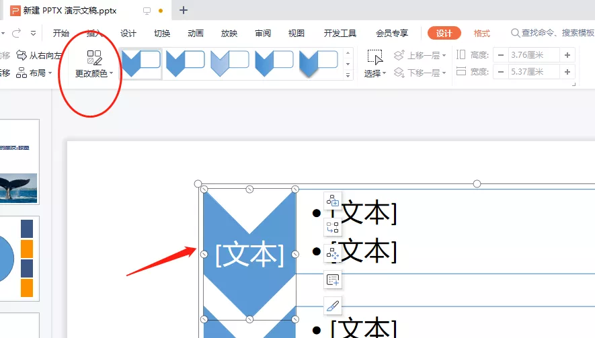
Task: Select the slide thumbnail with colored blocks
Action: [19, 259]
